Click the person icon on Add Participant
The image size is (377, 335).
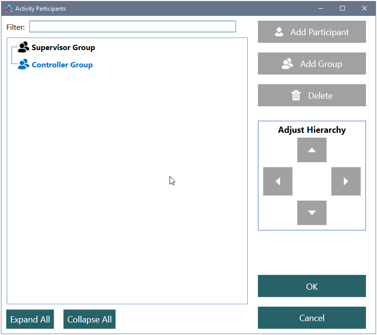click(279, 32)
